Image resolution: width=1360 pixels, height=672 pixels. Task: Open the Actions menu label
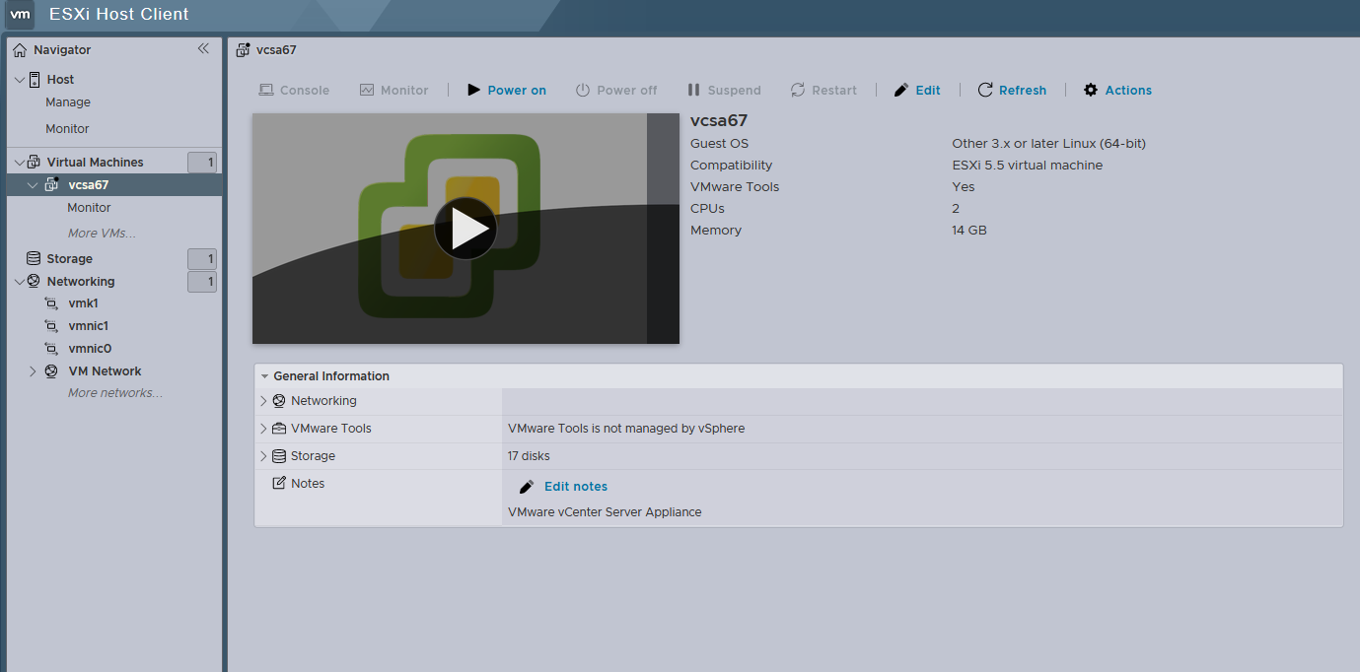(1128, 90)
